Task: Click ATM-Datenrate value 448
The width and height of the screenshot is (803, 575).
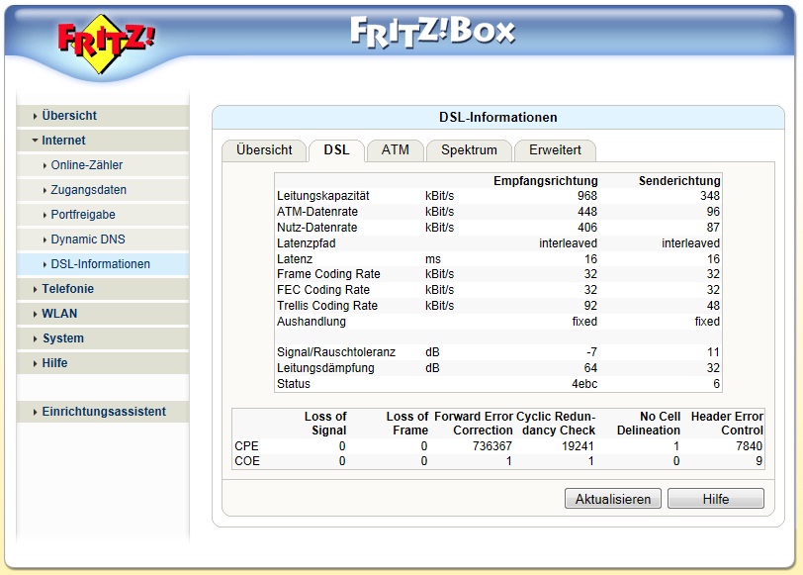Action: (587, 212)
